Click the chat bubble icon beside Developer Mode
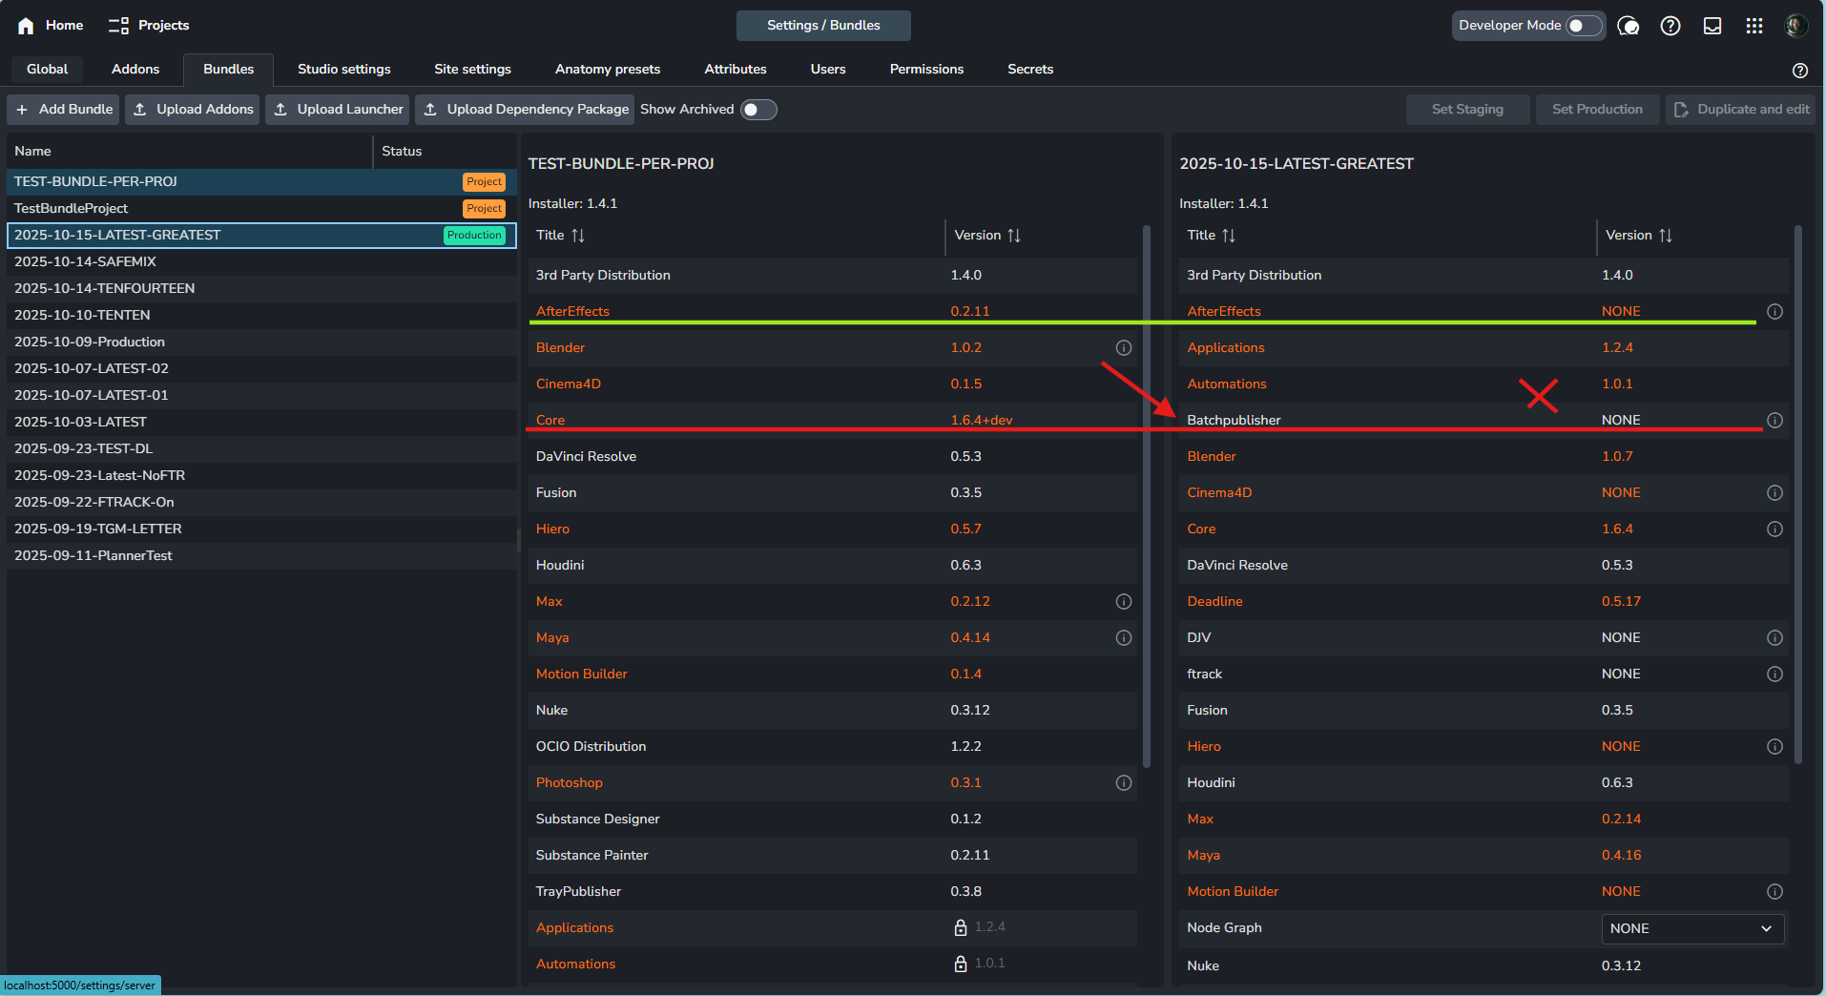1826x996 pixels. coord(1629,26)
